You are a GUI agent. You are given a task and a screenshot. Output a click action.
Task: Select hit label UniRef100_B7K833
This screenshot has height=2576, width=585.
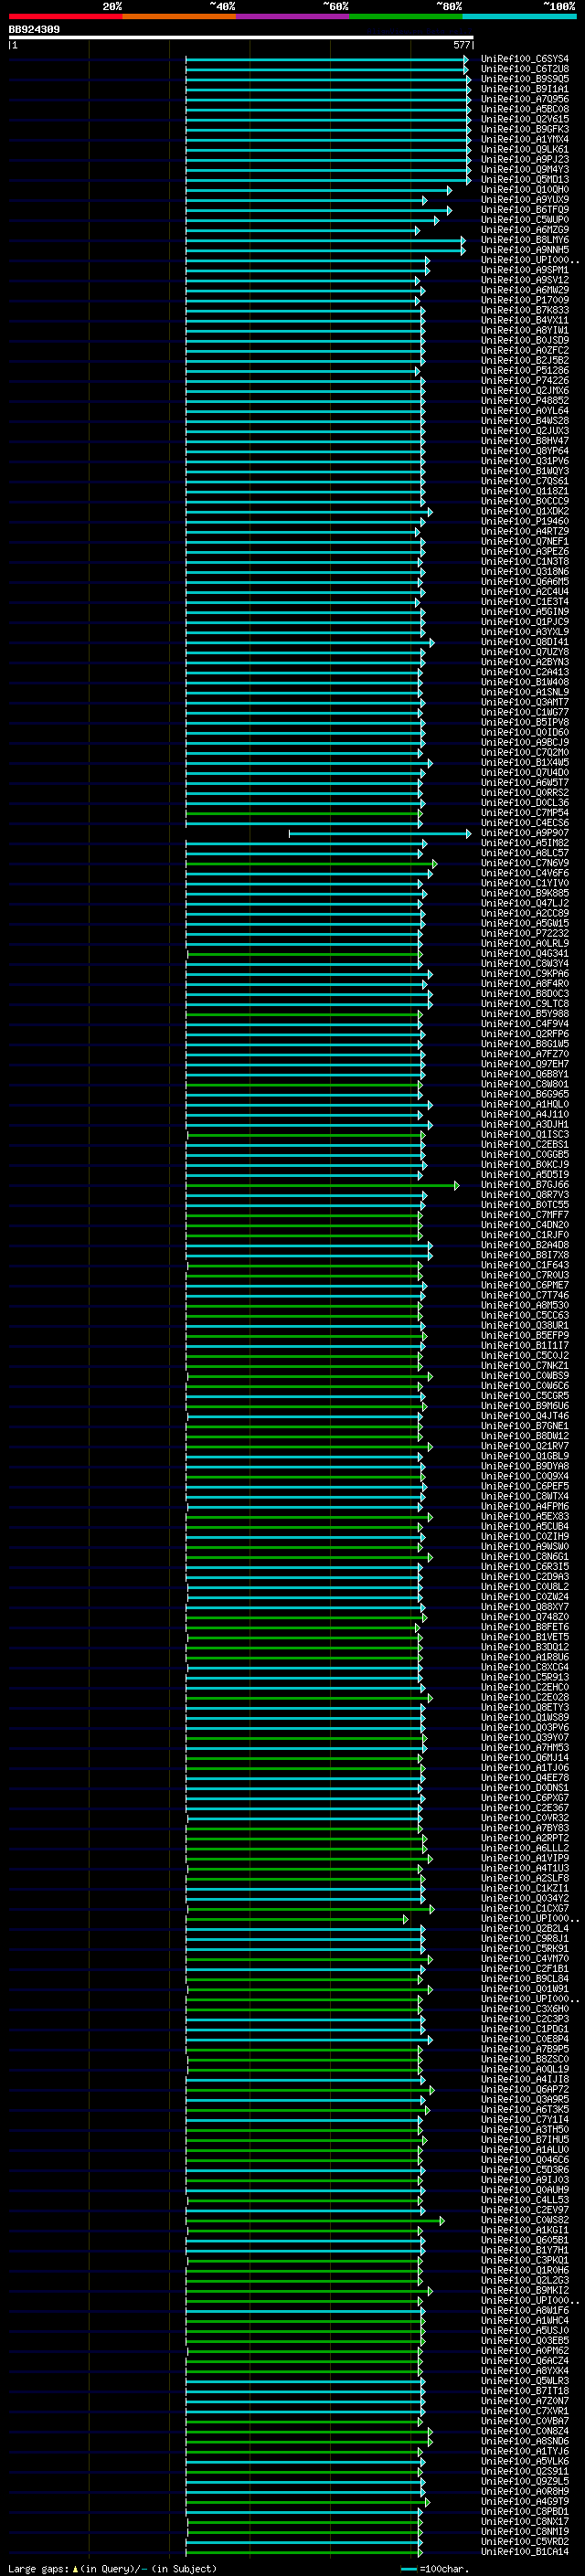525,310
